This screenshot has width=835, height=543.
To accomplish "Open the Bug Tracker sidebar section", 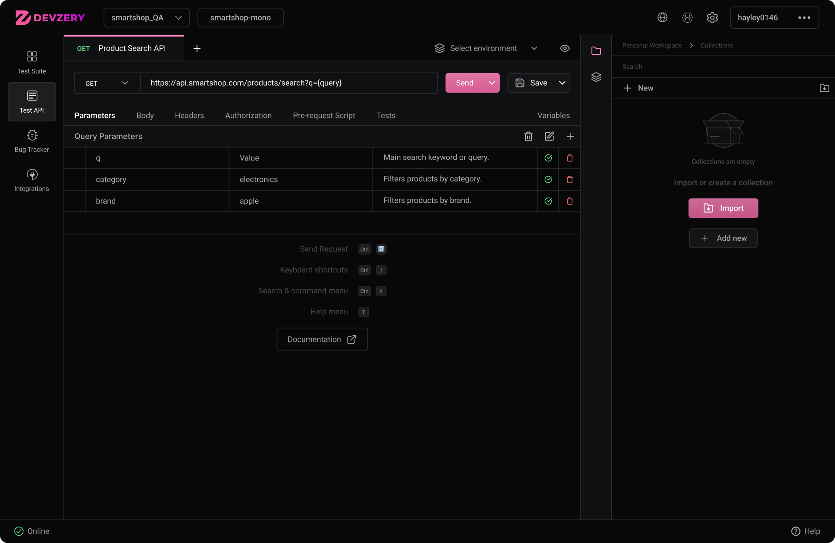I will pos(32,141).
